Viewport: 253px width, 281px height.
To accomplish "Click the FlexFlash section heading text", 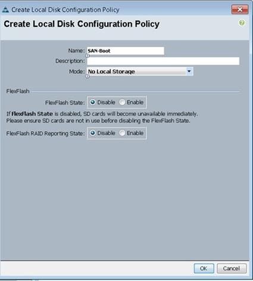I will [18, 91].
